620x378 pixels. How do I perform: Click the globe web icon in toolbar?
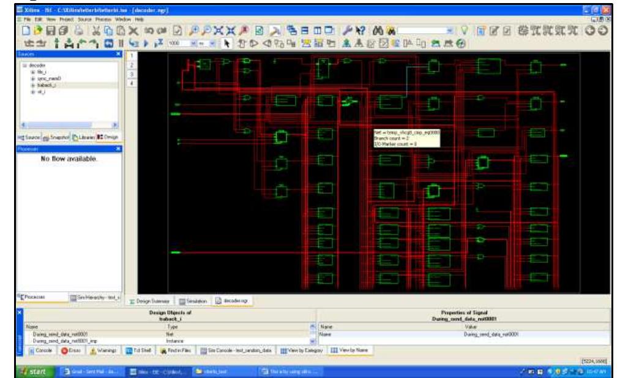461,43
